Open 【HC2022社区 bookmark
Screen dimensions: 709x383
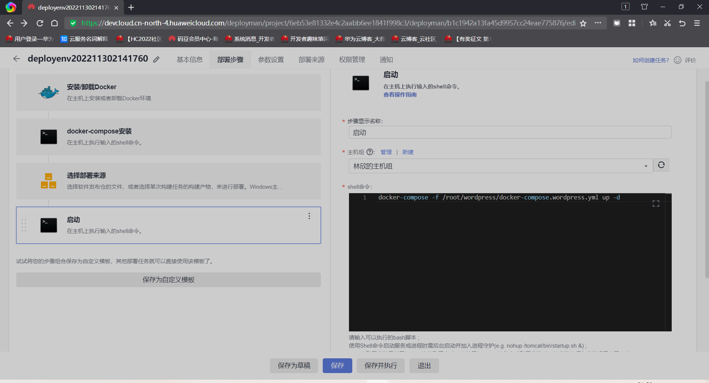(139, 39)
